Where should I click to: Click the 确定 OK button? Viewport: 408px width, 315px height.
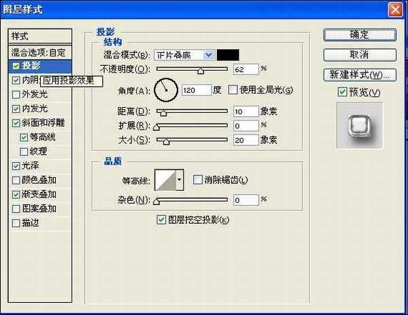[358, 35]
